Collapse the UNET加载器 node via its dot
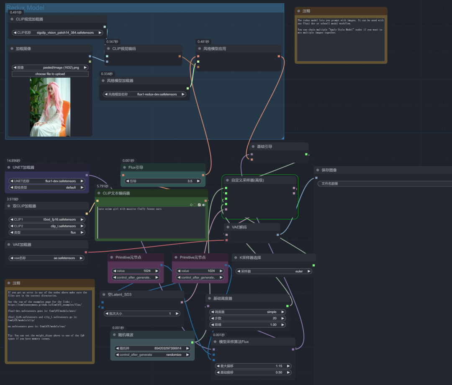The image size is (452, 385). [x=9, y=167]
